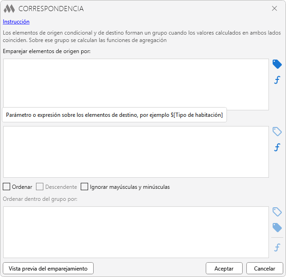Focus the destination elements expression box
The height and width of the screenshot is (277, 286).
(x=136, y=152)
